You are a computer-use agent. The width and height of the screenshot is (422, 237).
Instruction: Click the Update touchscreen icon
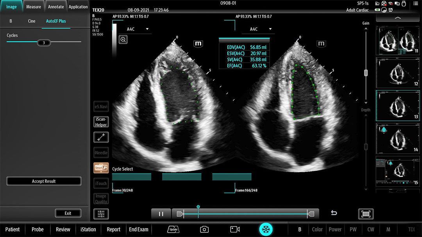pos(173,230)
